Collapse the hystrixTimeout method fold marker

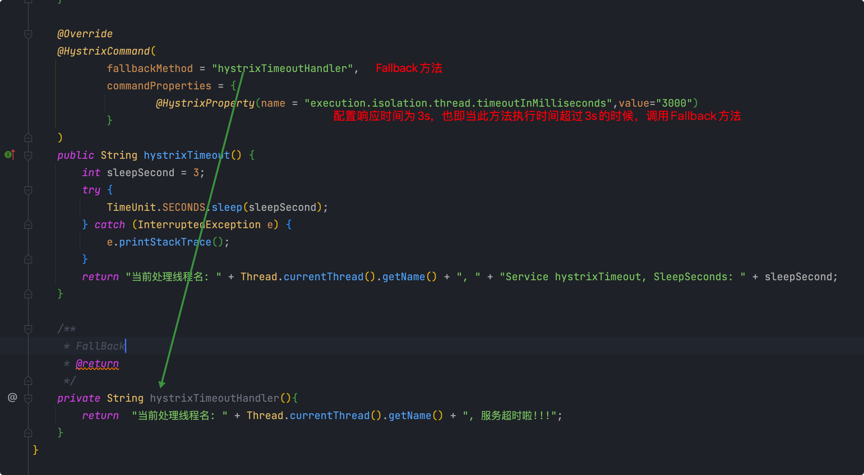tap(28, 156)
